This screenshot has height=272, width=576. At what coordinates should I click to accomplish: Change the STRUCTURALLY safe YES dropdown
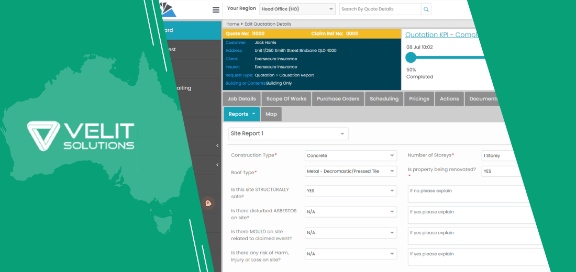(350, 191)
